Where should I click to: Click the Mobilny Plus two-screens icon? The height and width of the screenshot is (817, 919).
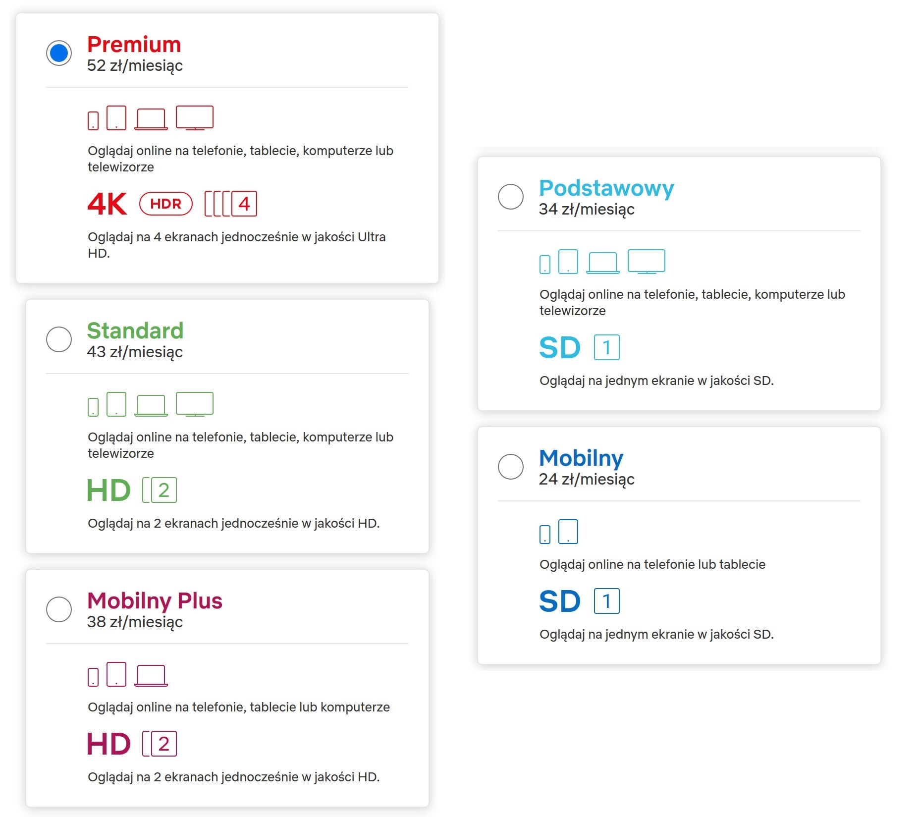click(x=160, y=744)
